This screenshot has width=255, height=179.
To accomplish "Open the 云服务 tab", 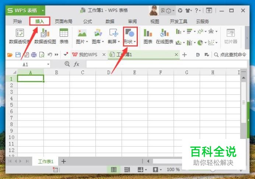I will click(x=202, y=21).
